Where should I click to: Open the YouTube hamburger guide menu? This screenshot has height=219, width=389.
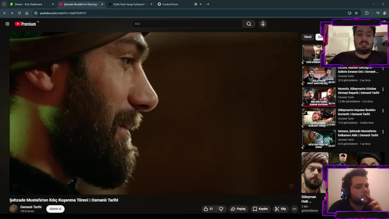7,24
